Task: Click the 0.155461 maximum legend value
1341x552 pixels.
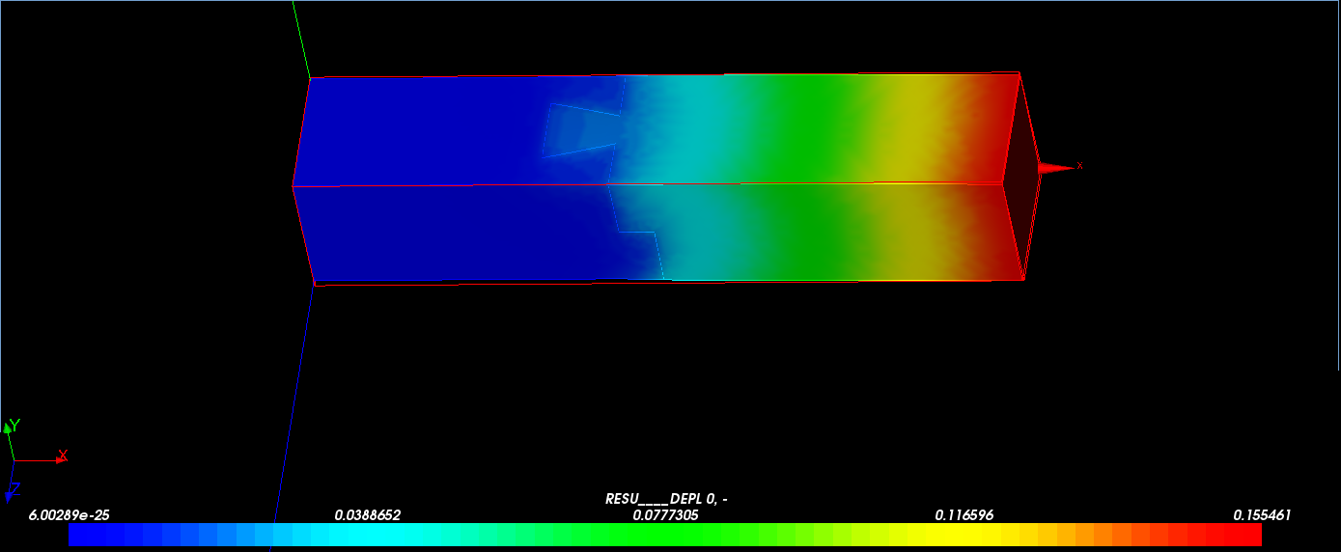Action: click(x=1262, y=515)
